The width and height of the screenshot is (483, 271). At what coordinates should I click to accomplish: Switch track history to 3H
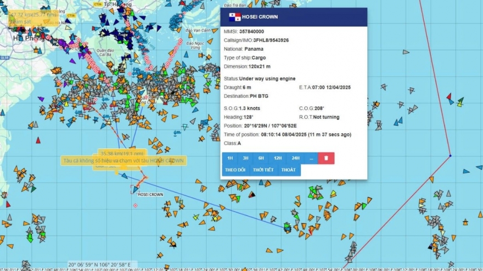(x=245, y=158)
